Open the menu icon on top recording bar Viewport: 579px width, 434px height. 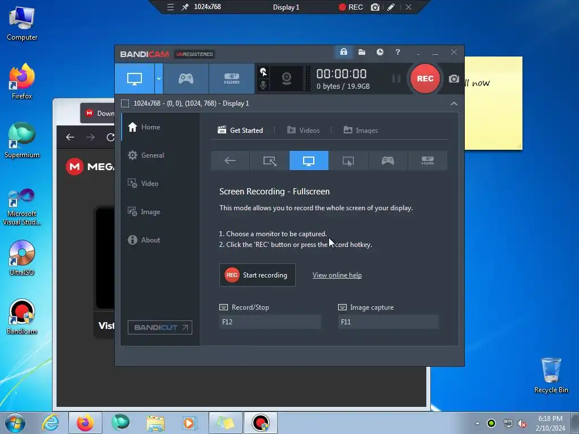click(170, 7)
